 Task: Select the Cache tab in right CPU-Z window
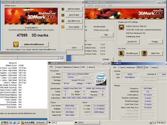[x=122, y=67]
